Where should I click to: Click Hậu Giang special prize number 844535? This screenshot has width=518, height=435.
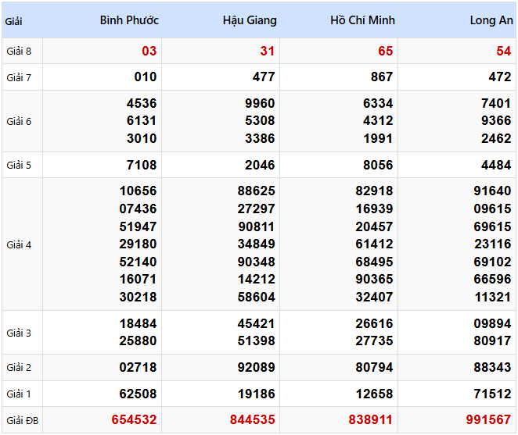252,420
